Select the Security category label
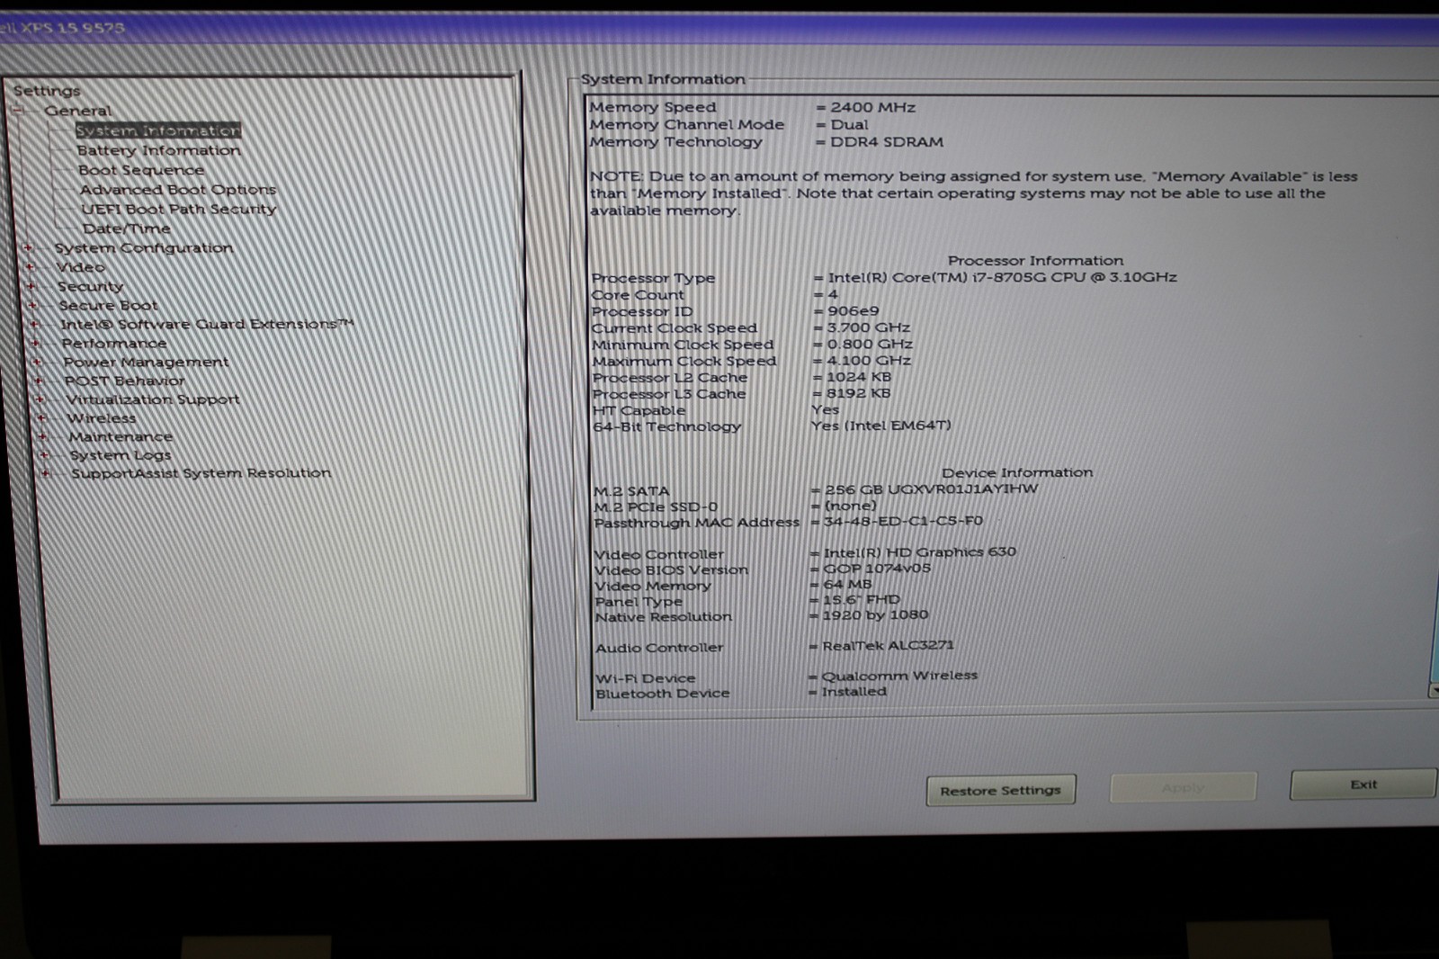Viewport: 1439px width, 959px height. pos(91,286)
